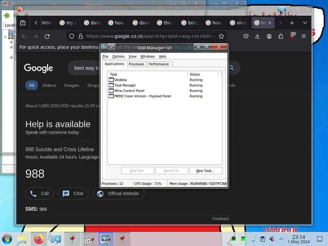Open the Official Website link

click(x=119, y=193)
